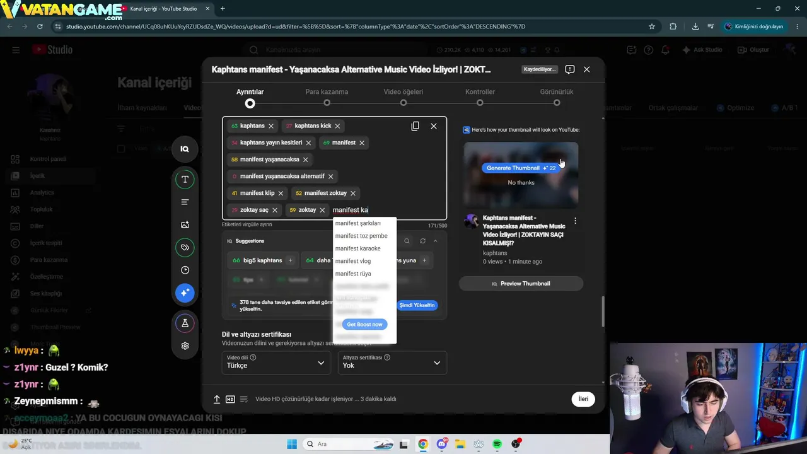This screenshot has width=807, height=454.
Task: Search suggestions with the magnifier icon
Action: click(x=407, y=241)
